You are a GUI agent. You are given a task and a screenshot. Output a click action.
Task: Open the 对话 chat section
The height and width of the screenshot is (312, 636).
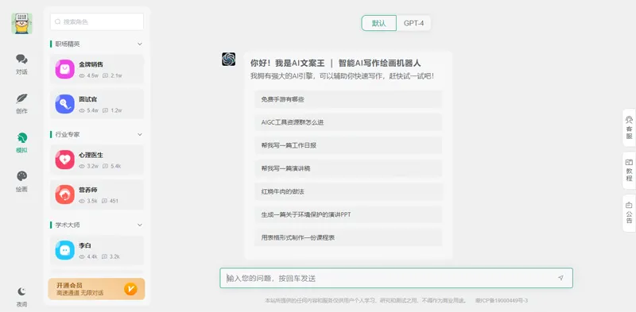pyautogui.click(x=22, y=64)
